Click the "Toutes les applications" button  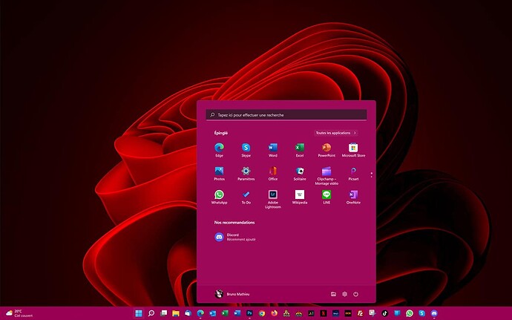click(x=336, y=133)
